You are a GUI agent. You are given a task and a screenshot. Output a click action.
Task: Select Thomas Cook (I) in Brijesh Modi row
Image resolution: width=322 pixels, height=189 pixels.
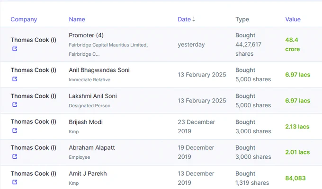click(34, 122)
